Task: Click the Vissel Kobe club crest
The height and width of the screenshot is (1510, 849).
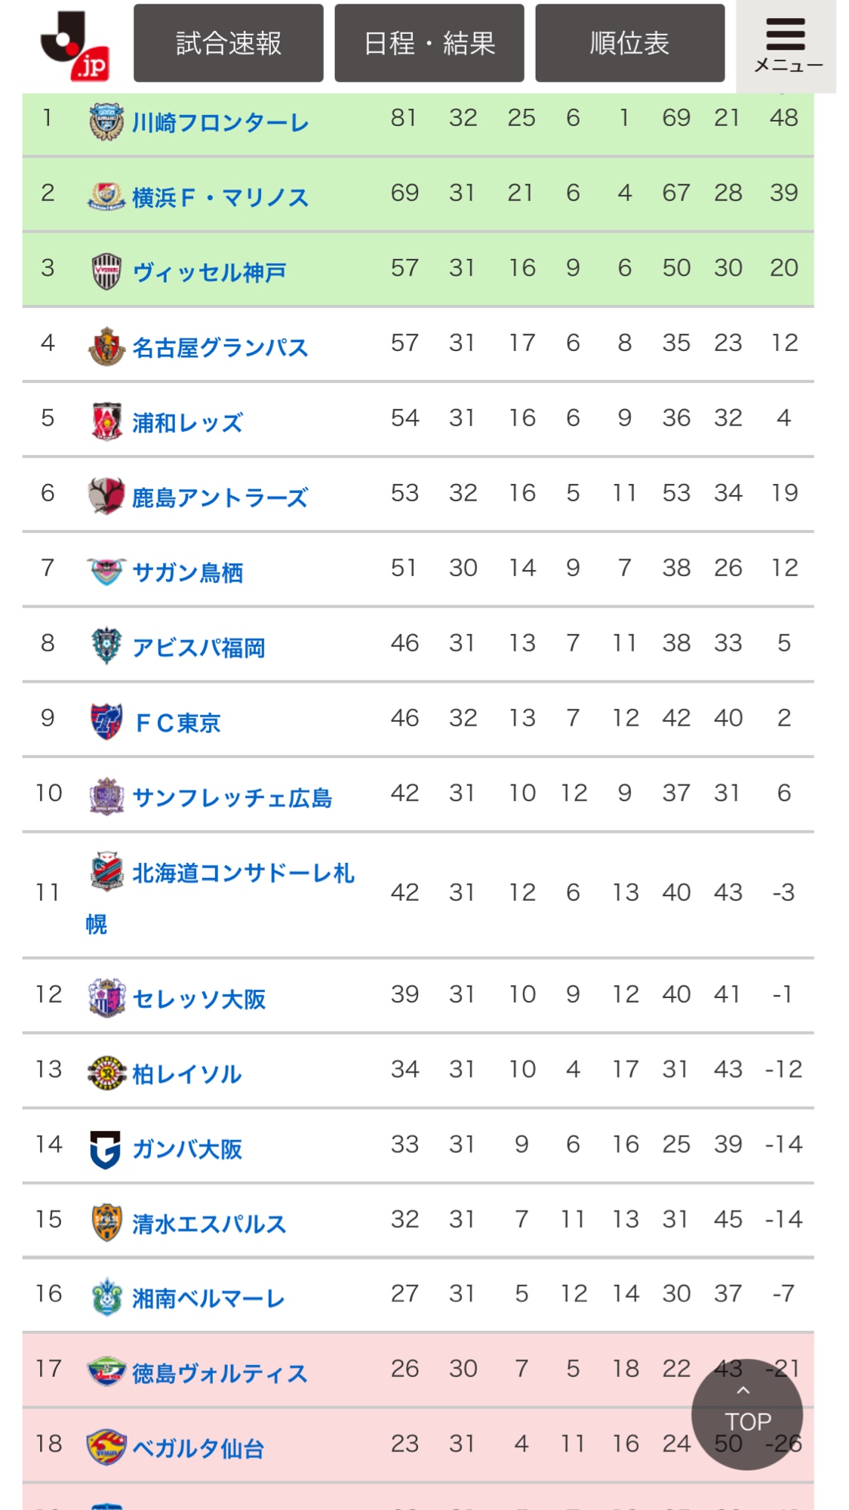Action: pos(106,272)
